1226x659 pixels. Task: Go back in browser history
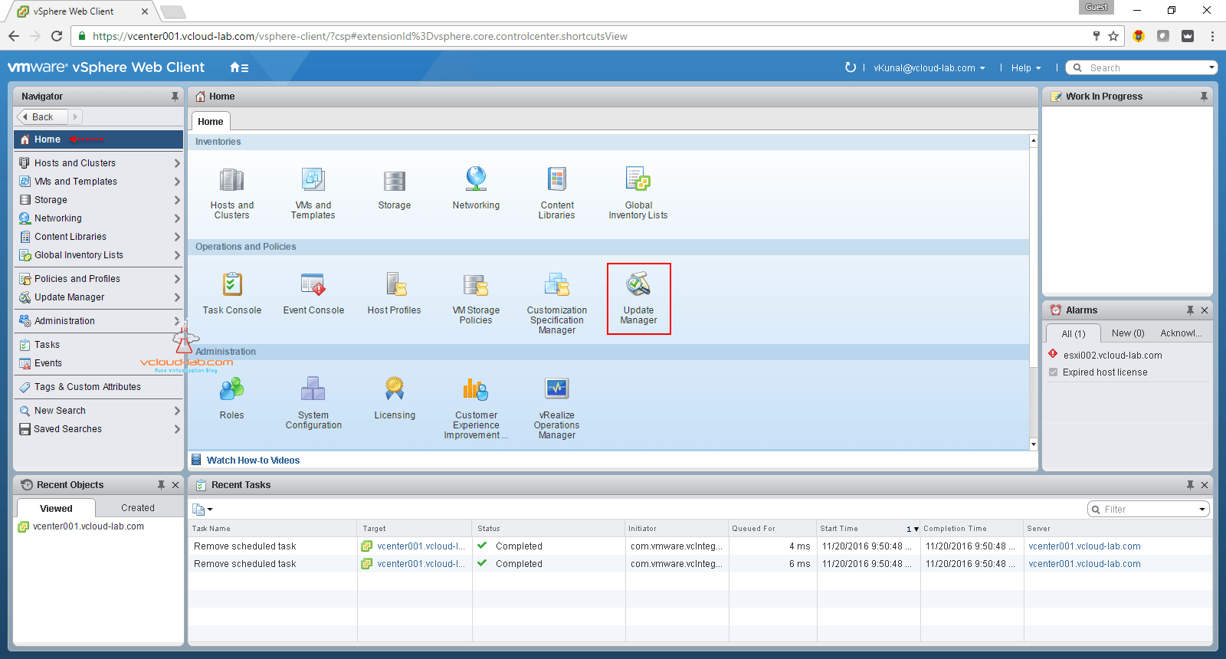14,36
